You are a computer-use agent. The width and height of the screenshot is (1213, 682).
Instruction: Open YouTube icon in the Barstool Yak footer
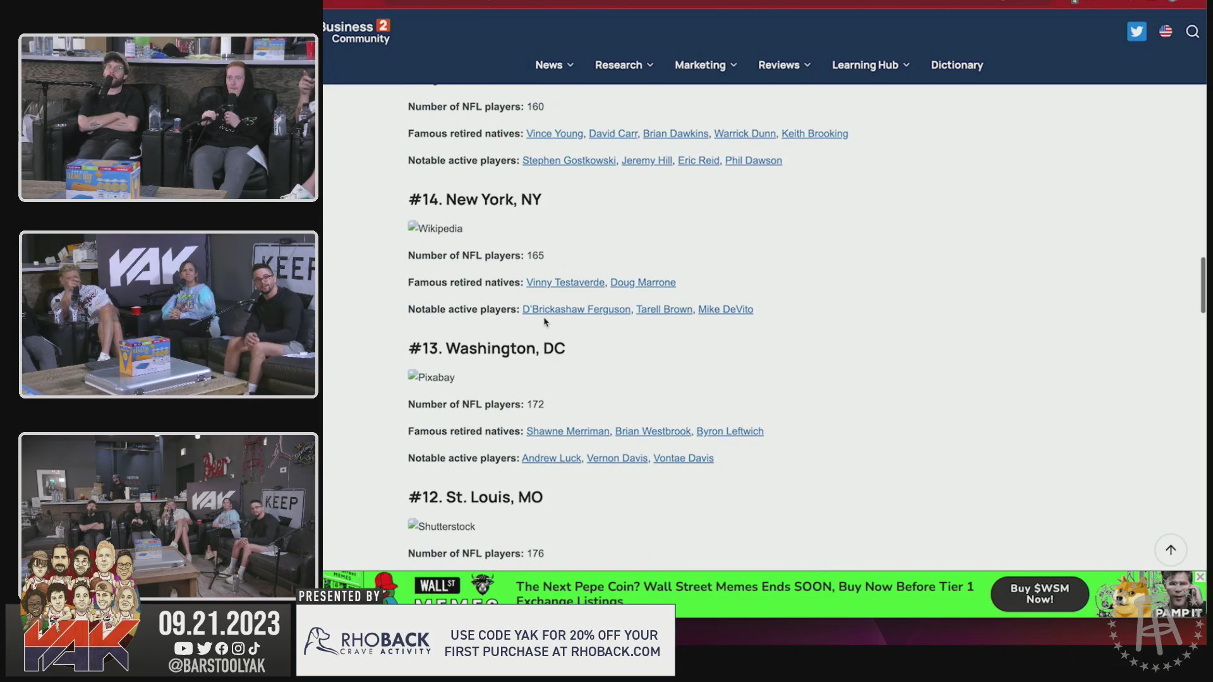coord(184,649)
